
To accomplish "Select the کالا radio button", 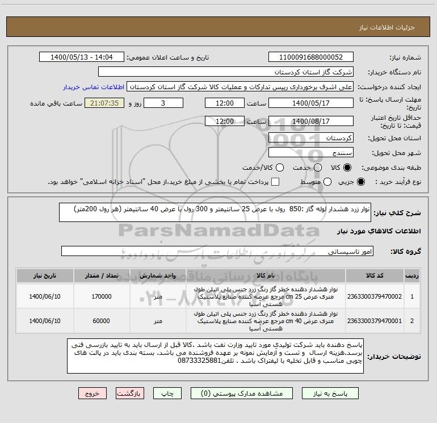I will (x=347, y=167).
